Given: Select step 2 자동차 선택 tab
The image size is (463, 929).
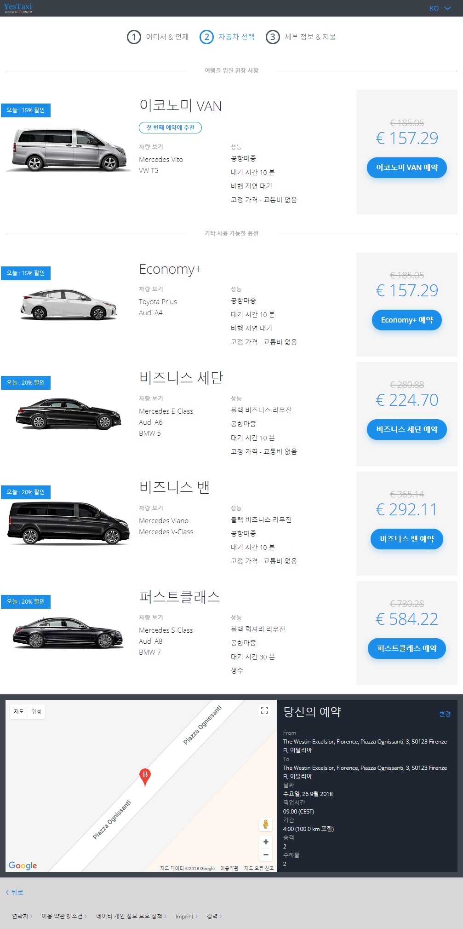Looking at the screenshot, I should pyautogui.click(x=227, y=37).
